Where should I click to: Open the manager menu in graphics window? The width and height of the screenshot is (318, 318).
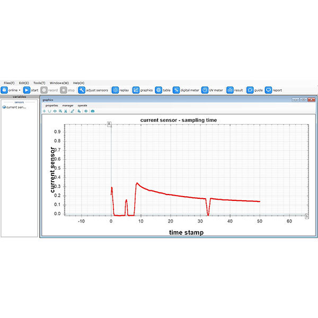(x=68, y=105)
